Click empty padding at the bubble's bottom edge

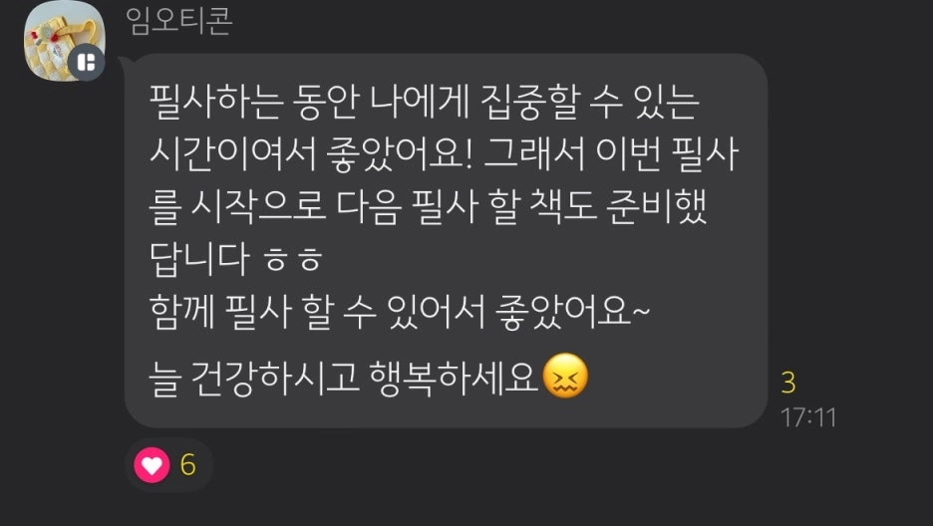447,414
